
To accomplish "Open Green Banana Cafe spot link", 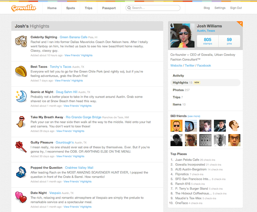I will [73, 37].
